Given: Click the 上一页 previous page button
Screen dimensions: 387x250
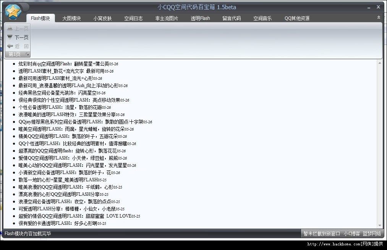Looking at the screenshot, I should coord(18,29).
